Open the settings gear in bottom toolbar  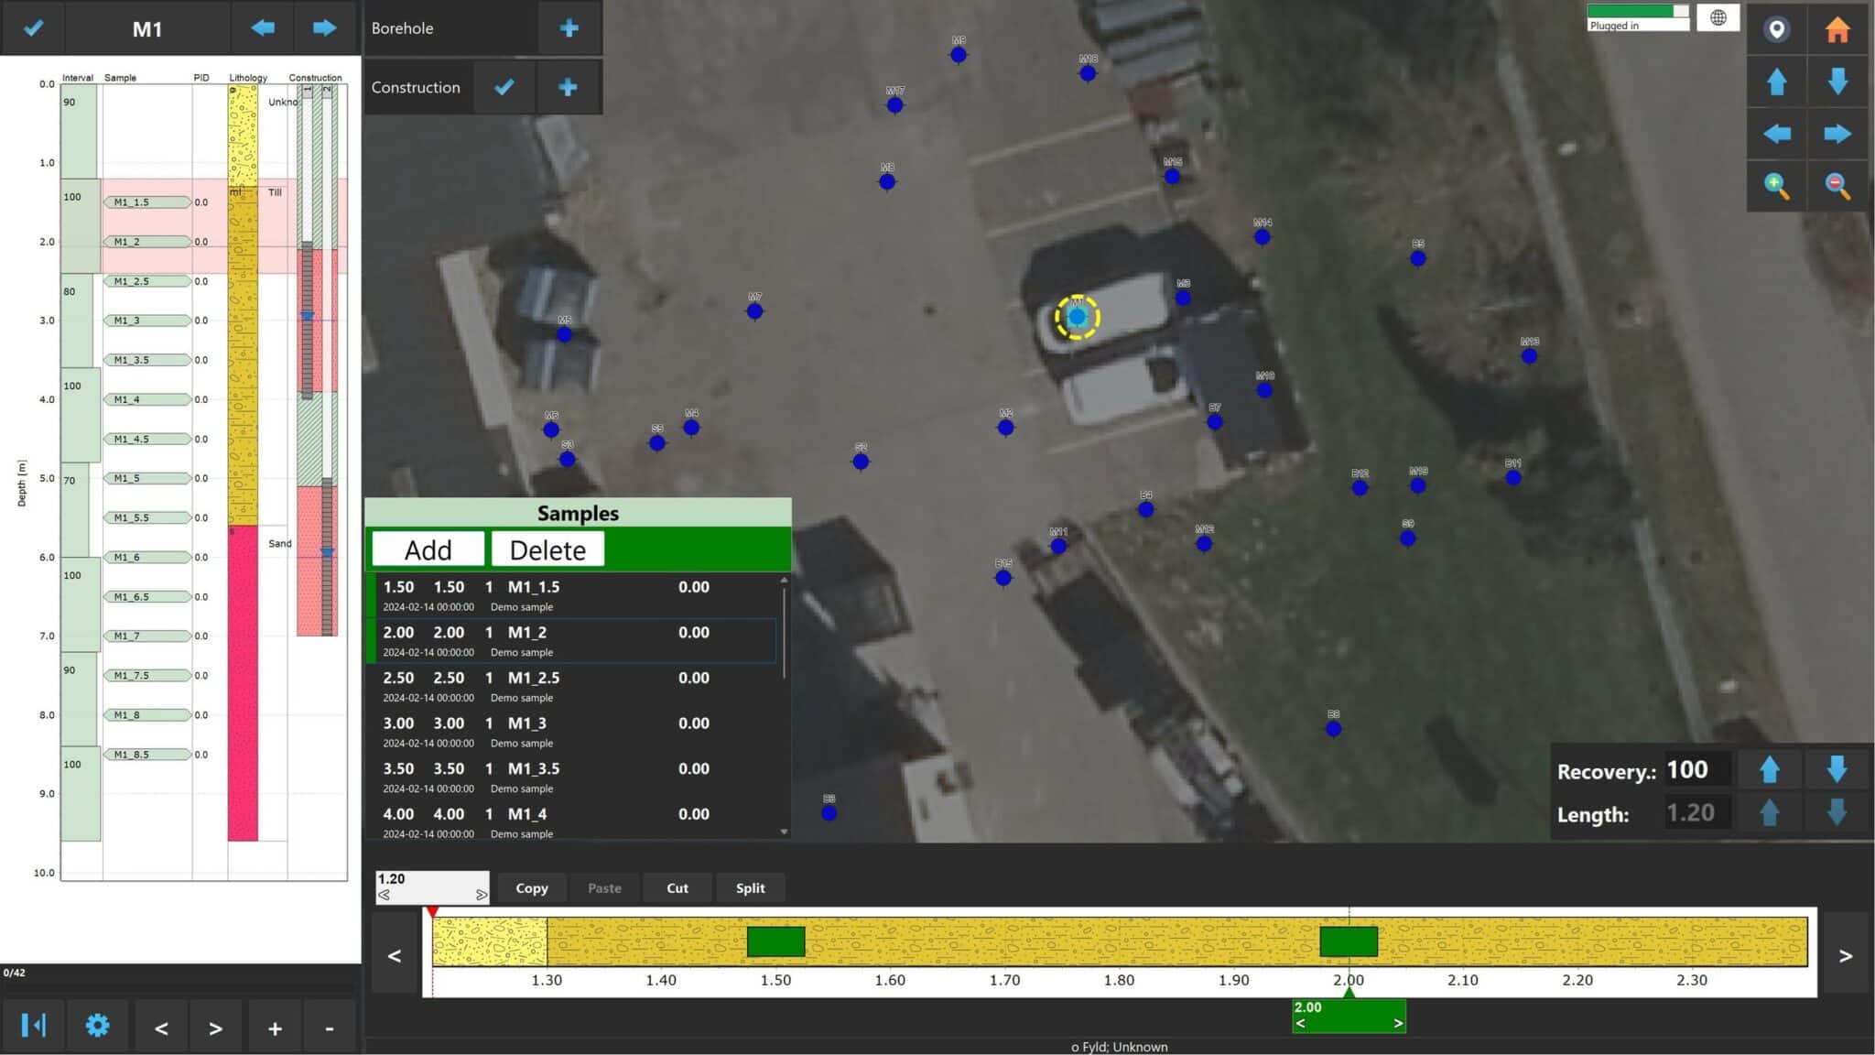tap(97, 1026)
